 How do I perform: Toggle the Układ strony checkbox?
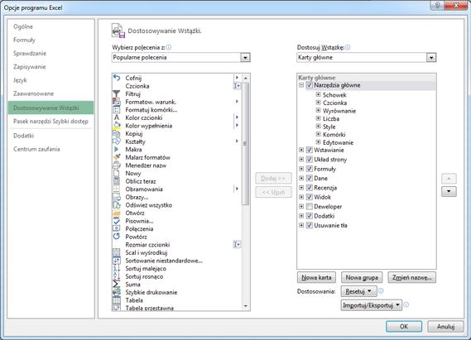coord(310,160)
